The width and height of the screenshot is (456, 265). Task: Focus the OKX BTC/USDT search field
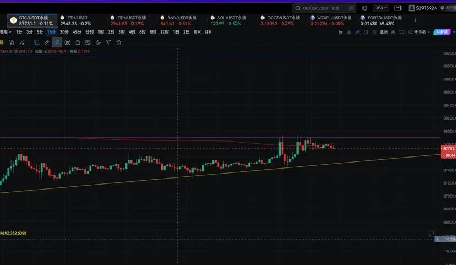pyautogui.click(x=324, y=8)
